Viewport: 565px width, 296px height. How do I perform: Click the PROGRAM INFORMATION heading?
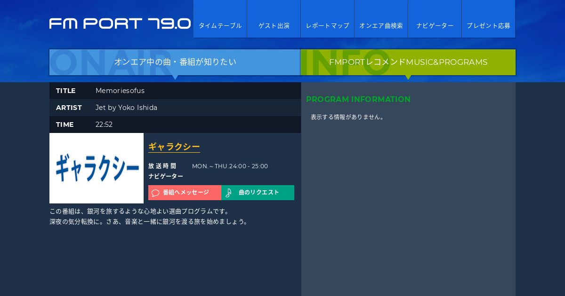tap(358, 99)
